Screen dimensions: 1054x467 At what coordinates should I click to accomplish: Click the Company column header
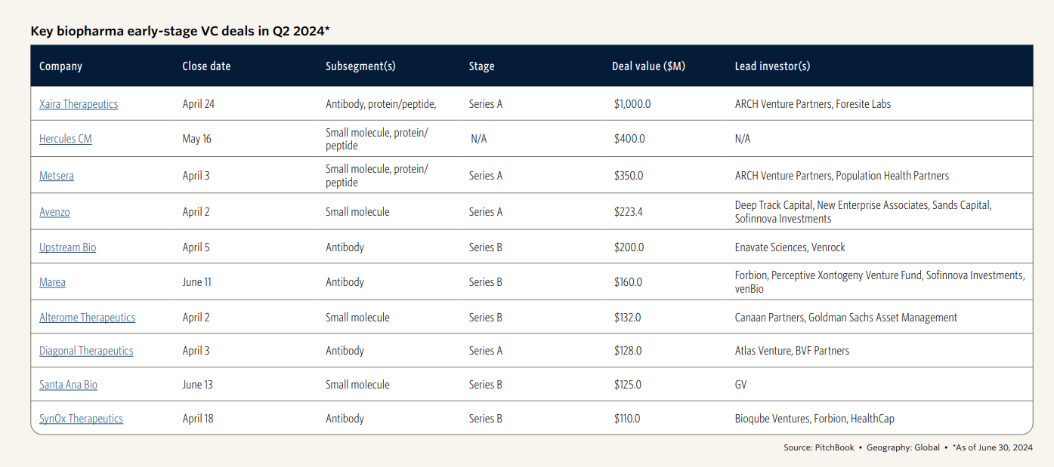[x=60, y=66]
